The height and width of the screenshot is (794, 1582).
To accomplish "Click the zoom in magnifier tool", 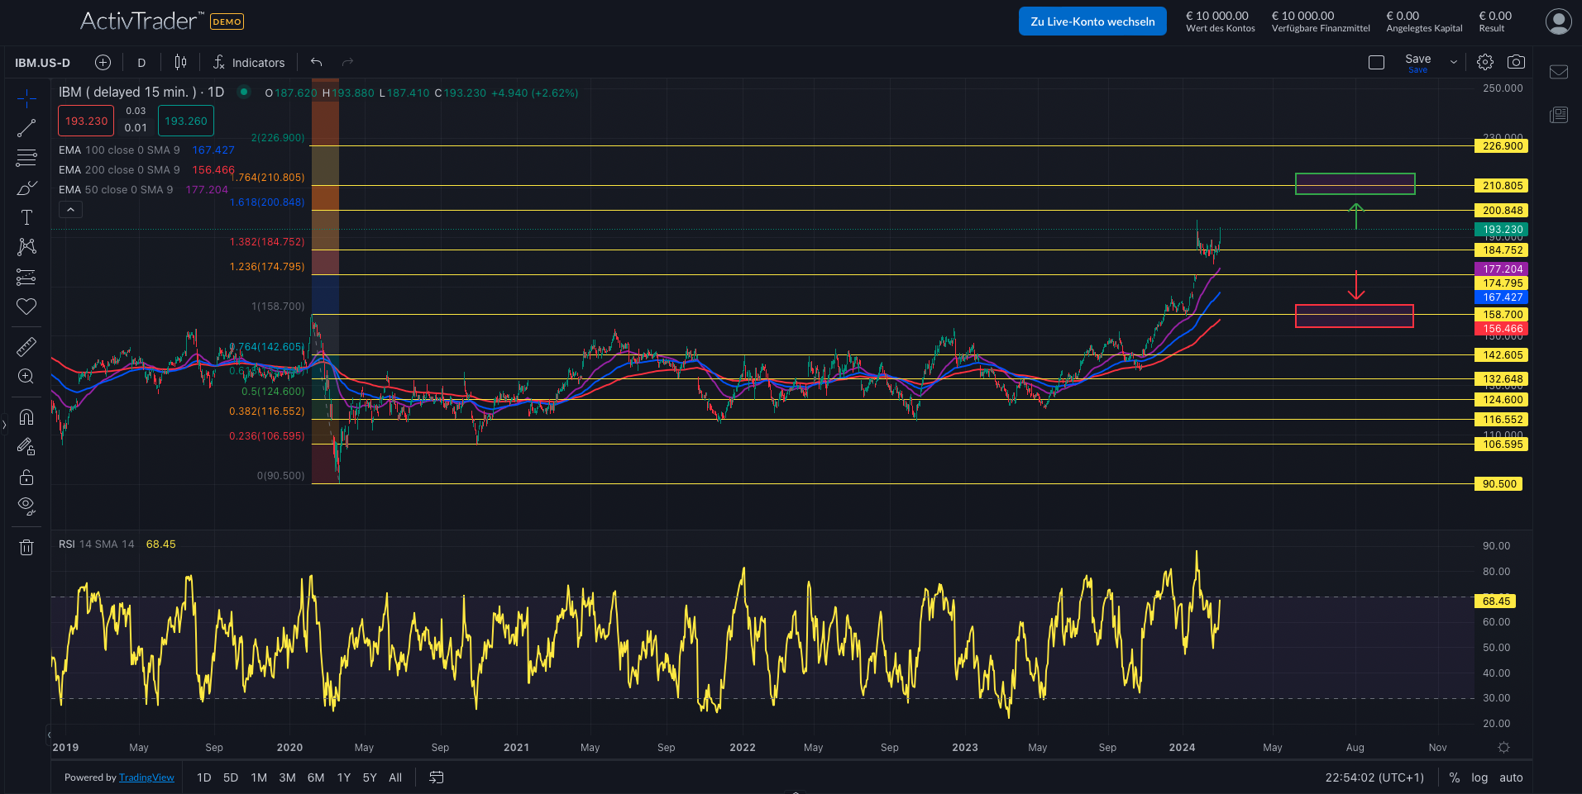I will pos(26,377).
